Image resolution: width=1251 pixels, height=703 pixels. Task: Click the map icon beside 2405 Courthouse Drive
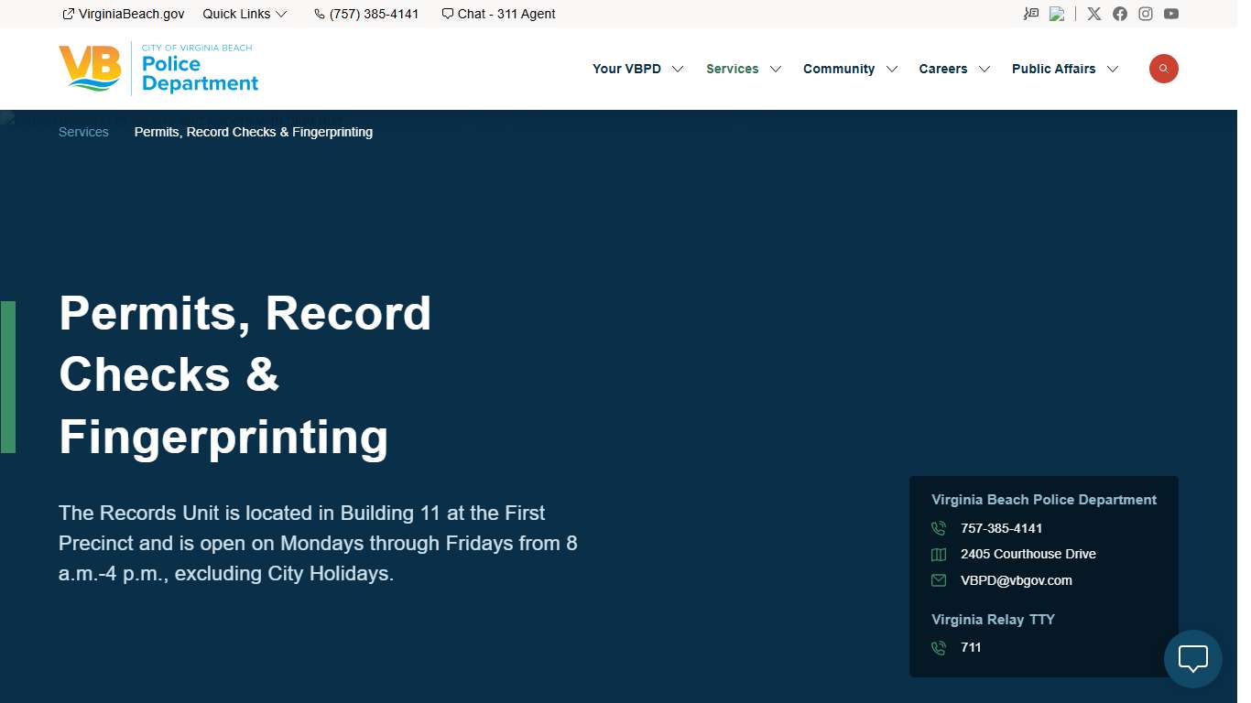(x=938, y=554)
